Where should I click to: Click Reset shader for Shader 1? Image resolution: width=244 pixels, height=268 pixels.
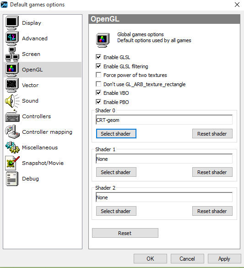point(212,172)
